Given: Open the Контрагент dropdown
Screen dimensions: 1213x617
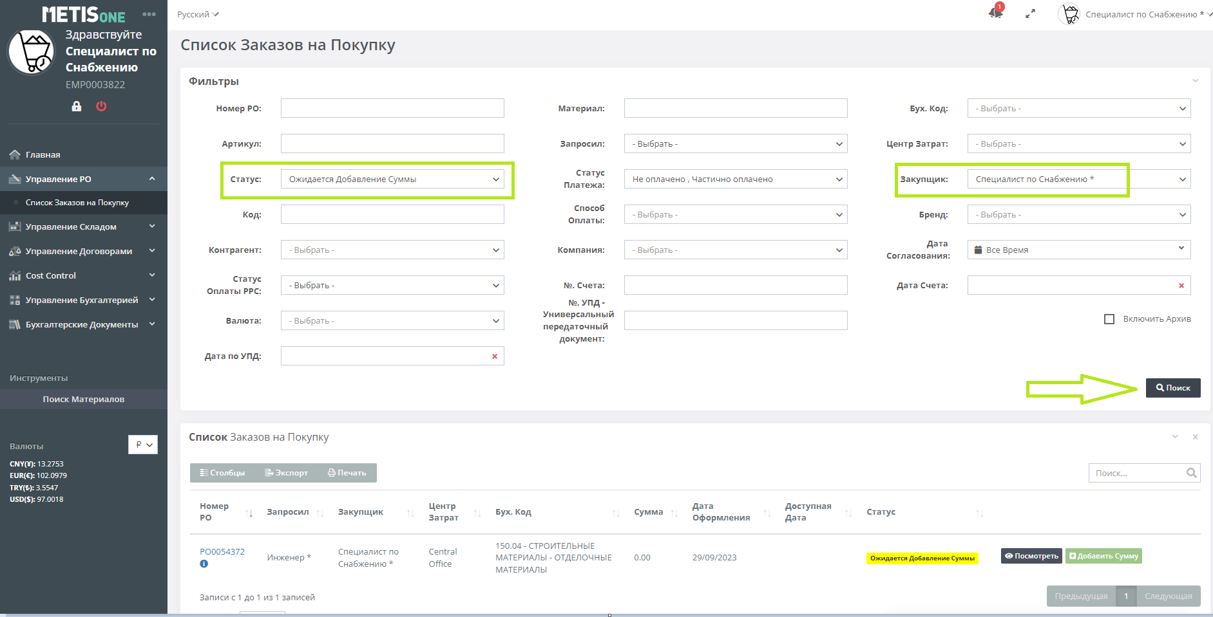Looking at the screenshot, I should (x=392, y=250).
